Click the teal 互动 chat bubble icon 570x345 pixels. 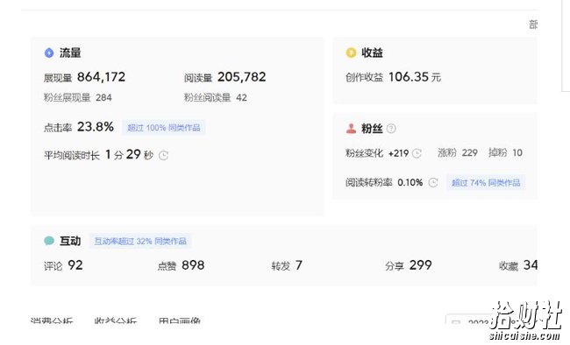[x=49, y=241]
